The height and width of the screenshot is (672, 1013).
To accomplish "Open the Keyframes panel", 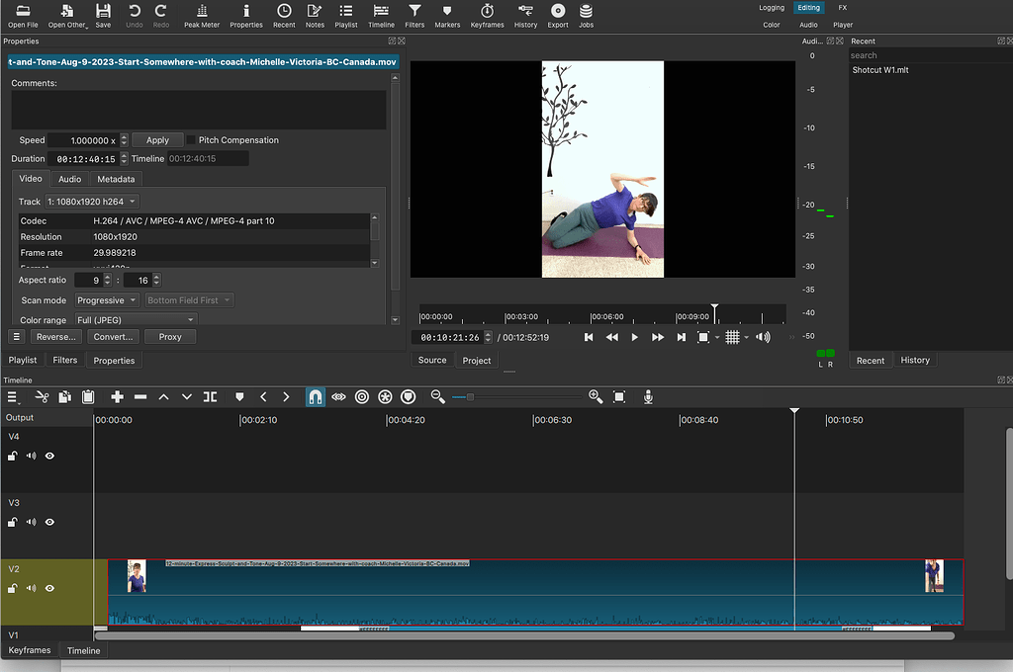I will point(487,15).
